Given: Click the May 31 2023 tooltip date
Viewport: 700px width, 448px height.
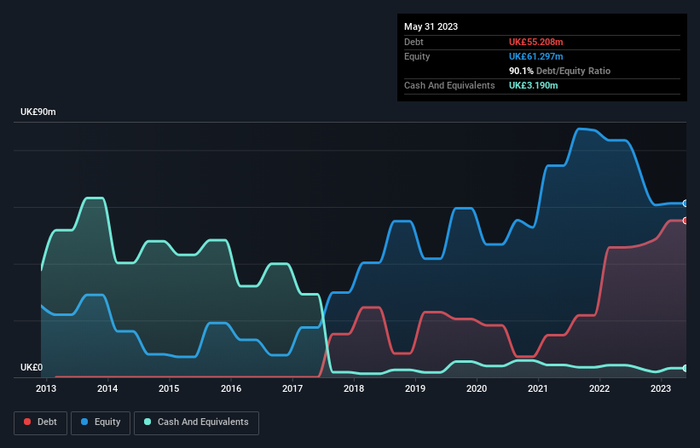Looking at the screenshot, I should 431,26.
